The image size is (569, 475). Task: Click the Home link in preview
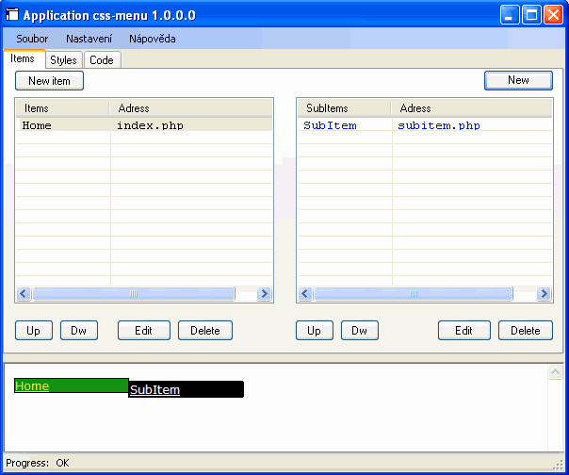32,385
